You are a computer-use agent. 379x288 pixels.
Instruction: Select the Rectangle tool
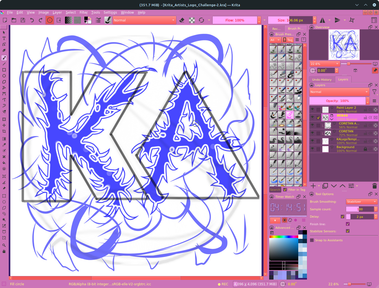pyautogui.click(x=4, y=70)
